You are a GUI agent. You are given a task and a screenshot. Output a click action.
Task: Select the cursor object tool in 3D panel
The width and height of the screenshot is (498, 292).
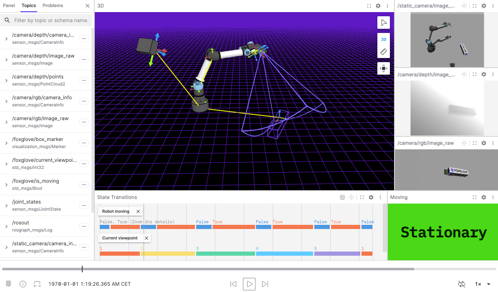[383, 23]
